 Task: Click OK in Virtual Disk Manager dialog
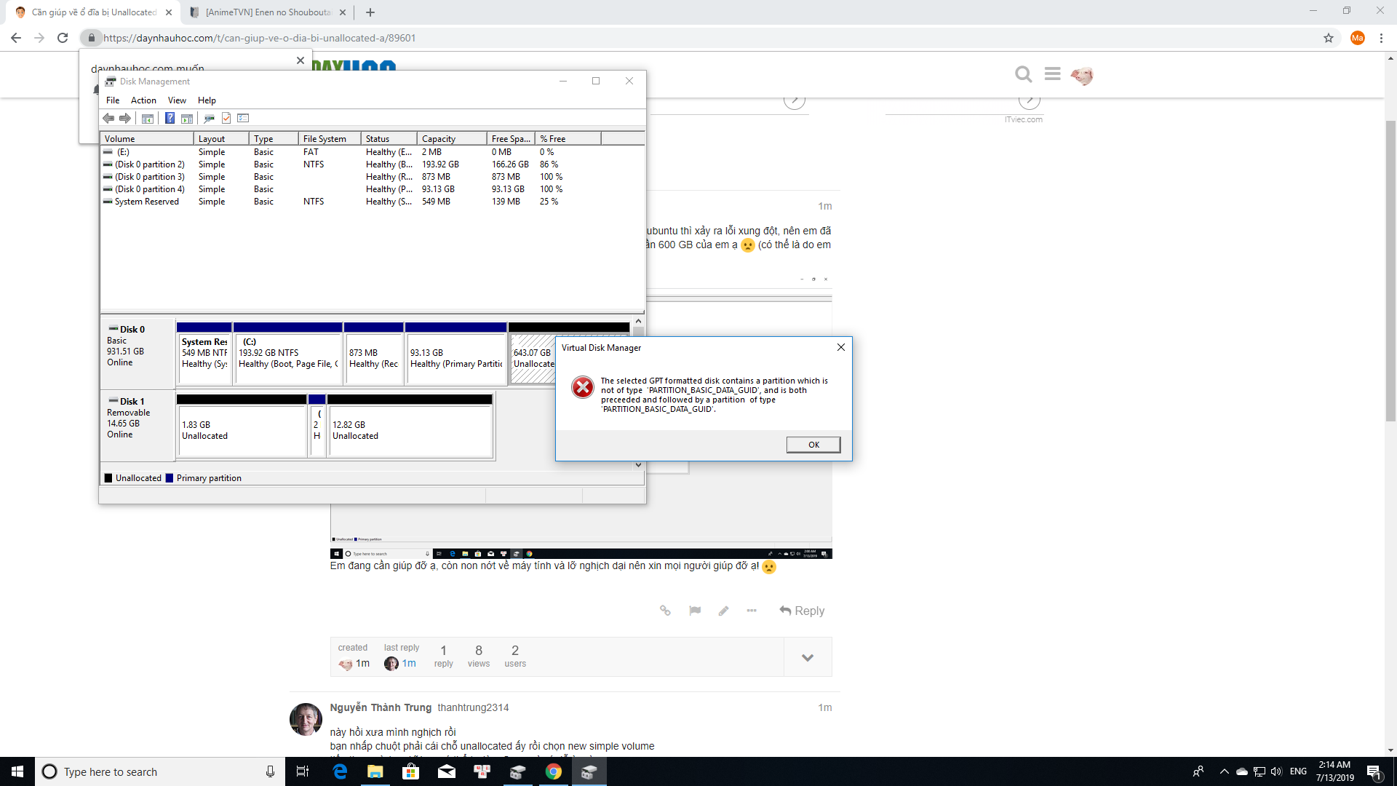pyautogui.click(x=813, y=445)
